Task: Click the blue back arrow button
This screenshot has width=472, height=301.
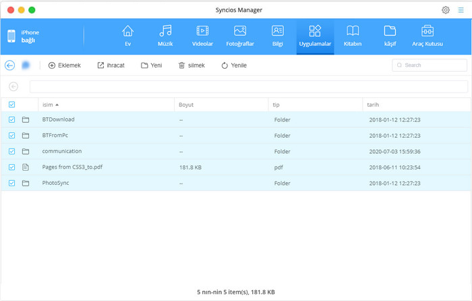Action: tap(9, 65)
